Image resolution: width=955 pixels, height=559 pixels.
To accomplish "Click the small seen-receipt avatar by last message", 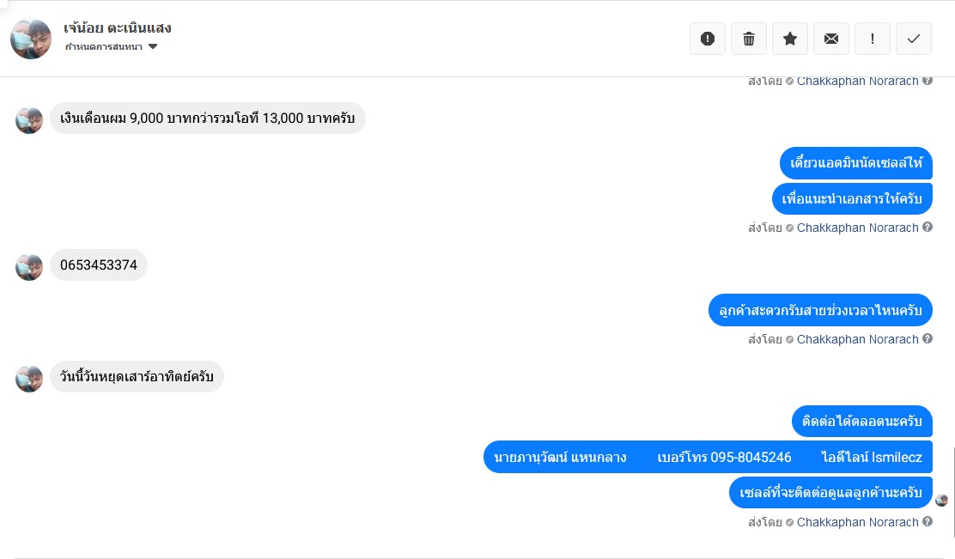I will click(942, 500).
